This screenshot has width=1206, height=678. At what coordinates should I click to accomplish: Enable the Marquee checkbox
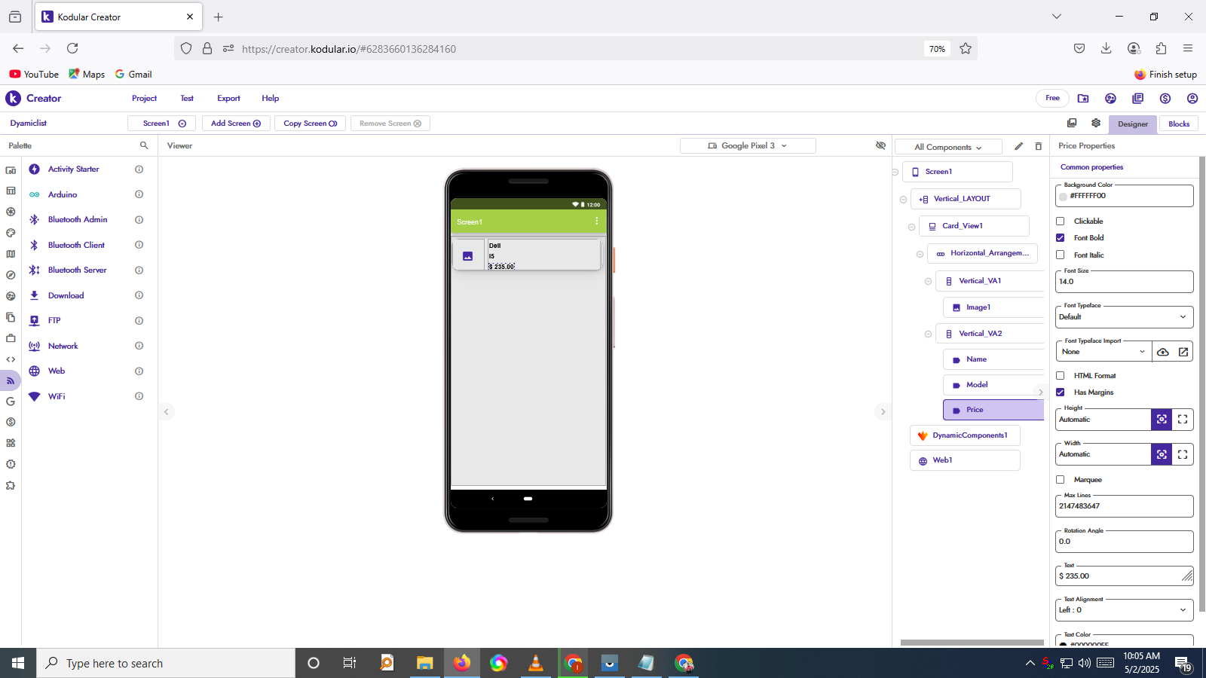click(x=1061, y=480)
